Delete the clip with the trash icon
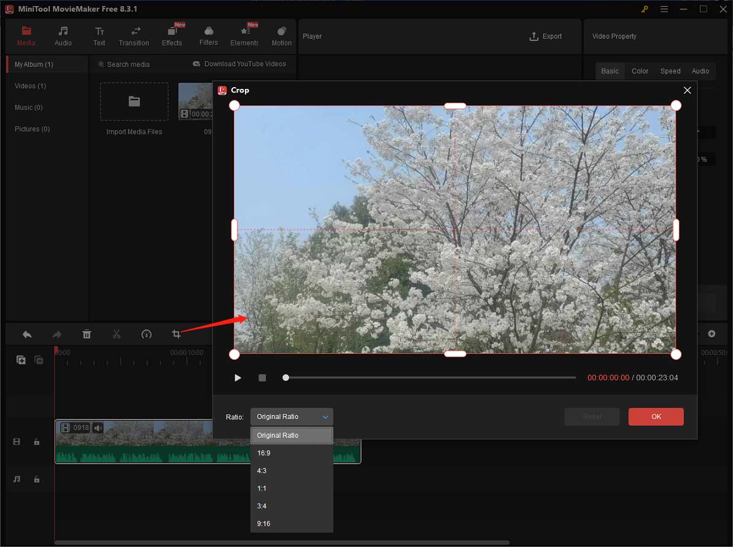733x547 pixels. [87, 334]
